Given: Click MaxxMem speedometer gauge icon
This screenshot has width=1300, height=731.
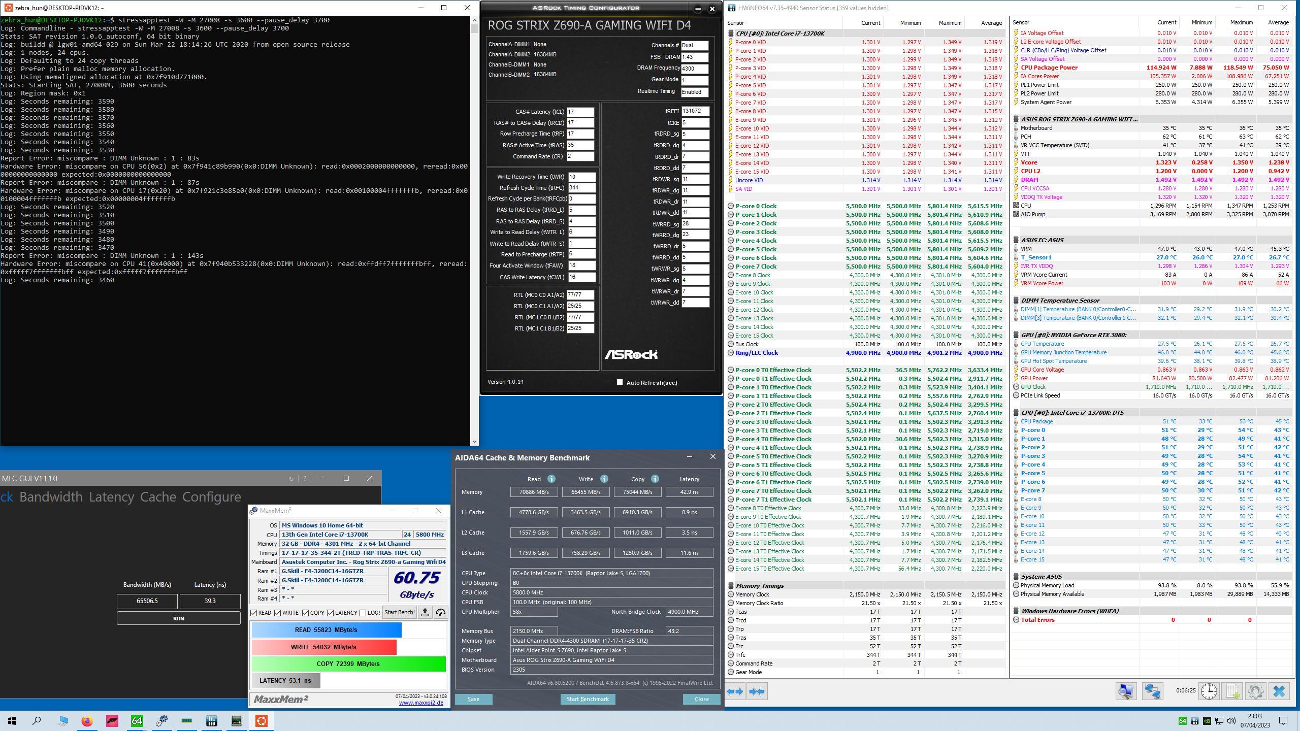Looking at the screenshot, I should [440, 612].
